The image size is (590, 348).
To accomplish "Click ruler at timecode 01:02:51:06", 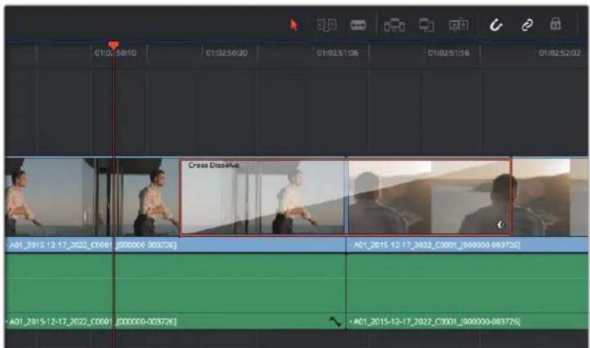I will (x=338, y=53).
